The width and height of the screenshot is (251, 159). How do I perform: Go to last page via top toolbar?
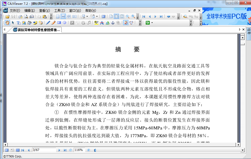(x=161, y=17)
